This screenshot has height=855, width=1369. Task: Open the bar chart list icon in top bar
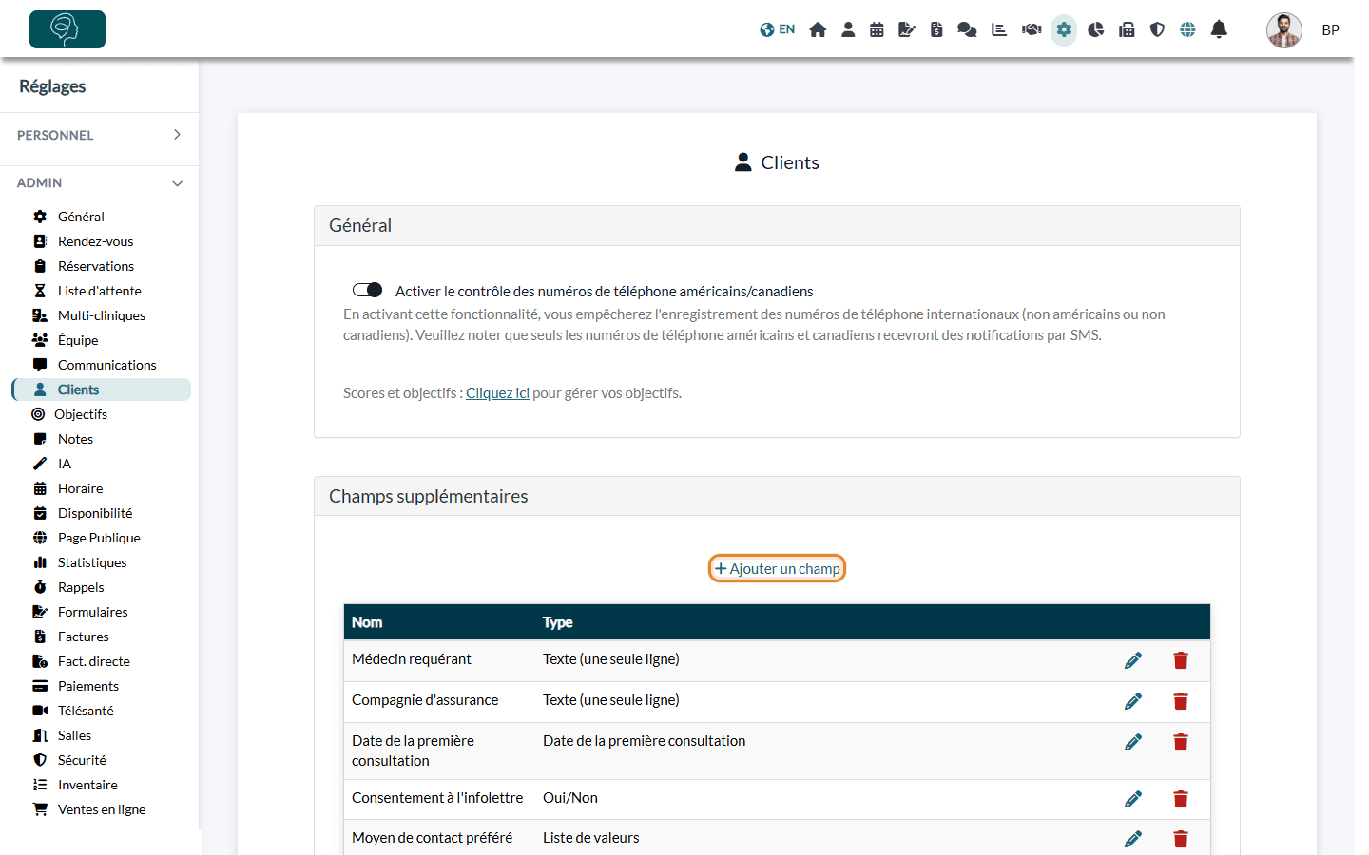(999, 29)
